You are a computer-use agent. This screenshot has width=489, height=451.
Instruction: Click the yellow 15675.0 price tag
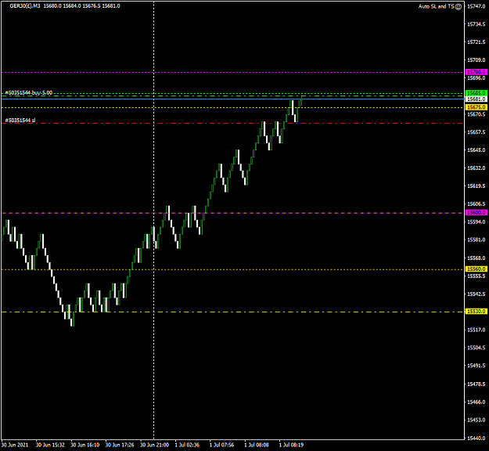click(476, 107)
